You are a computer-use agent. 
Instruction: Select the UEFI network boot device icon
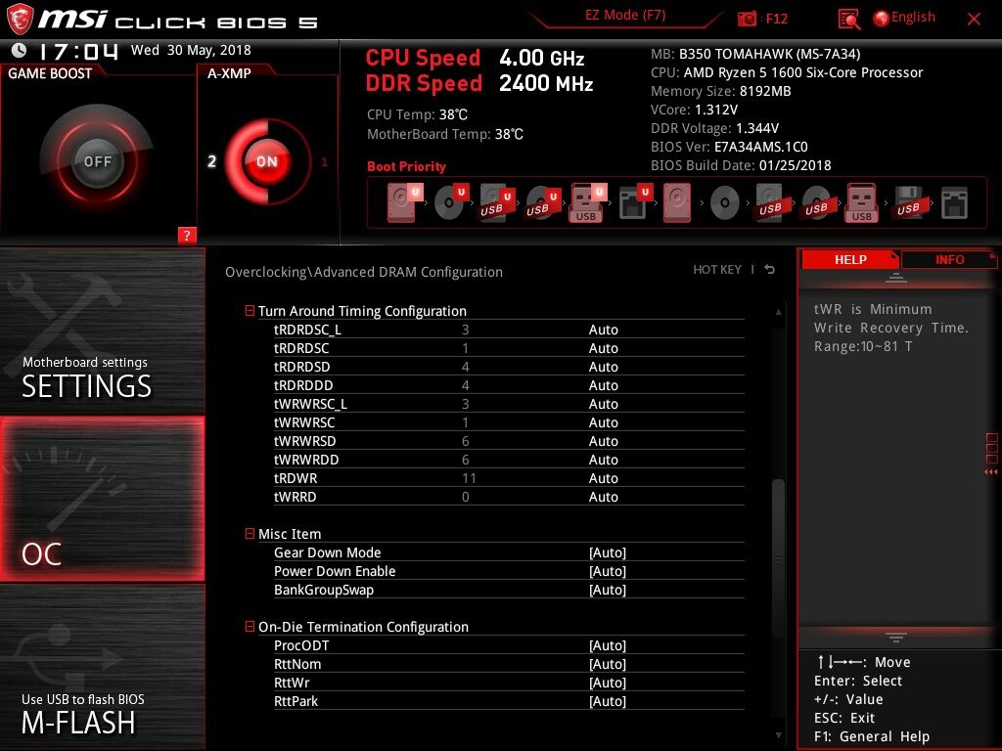tap(635, 203)
